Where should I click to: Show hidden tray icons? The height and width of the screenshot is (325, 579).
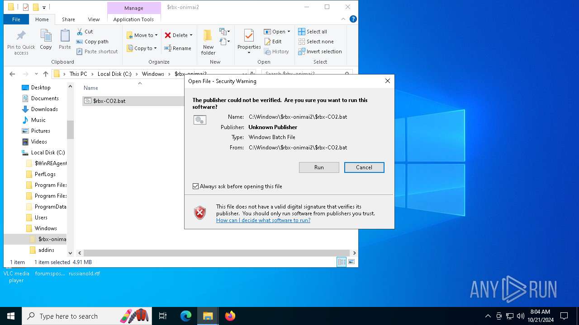tap(488, 316)
